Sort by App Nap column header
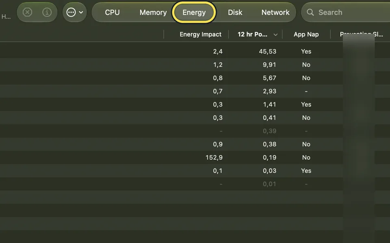390x243 pixels. pos(306,34)
